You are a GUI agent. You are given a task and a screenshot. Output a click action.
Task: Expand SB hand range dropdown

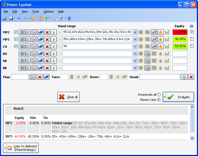[135, 61]
